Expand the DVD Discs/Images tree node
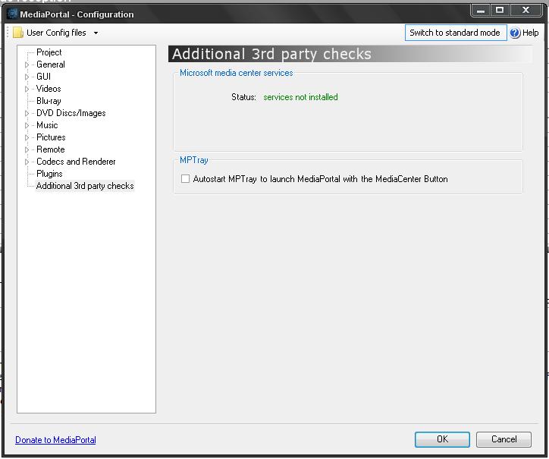 pyautogui.click(x=27, y=113)
